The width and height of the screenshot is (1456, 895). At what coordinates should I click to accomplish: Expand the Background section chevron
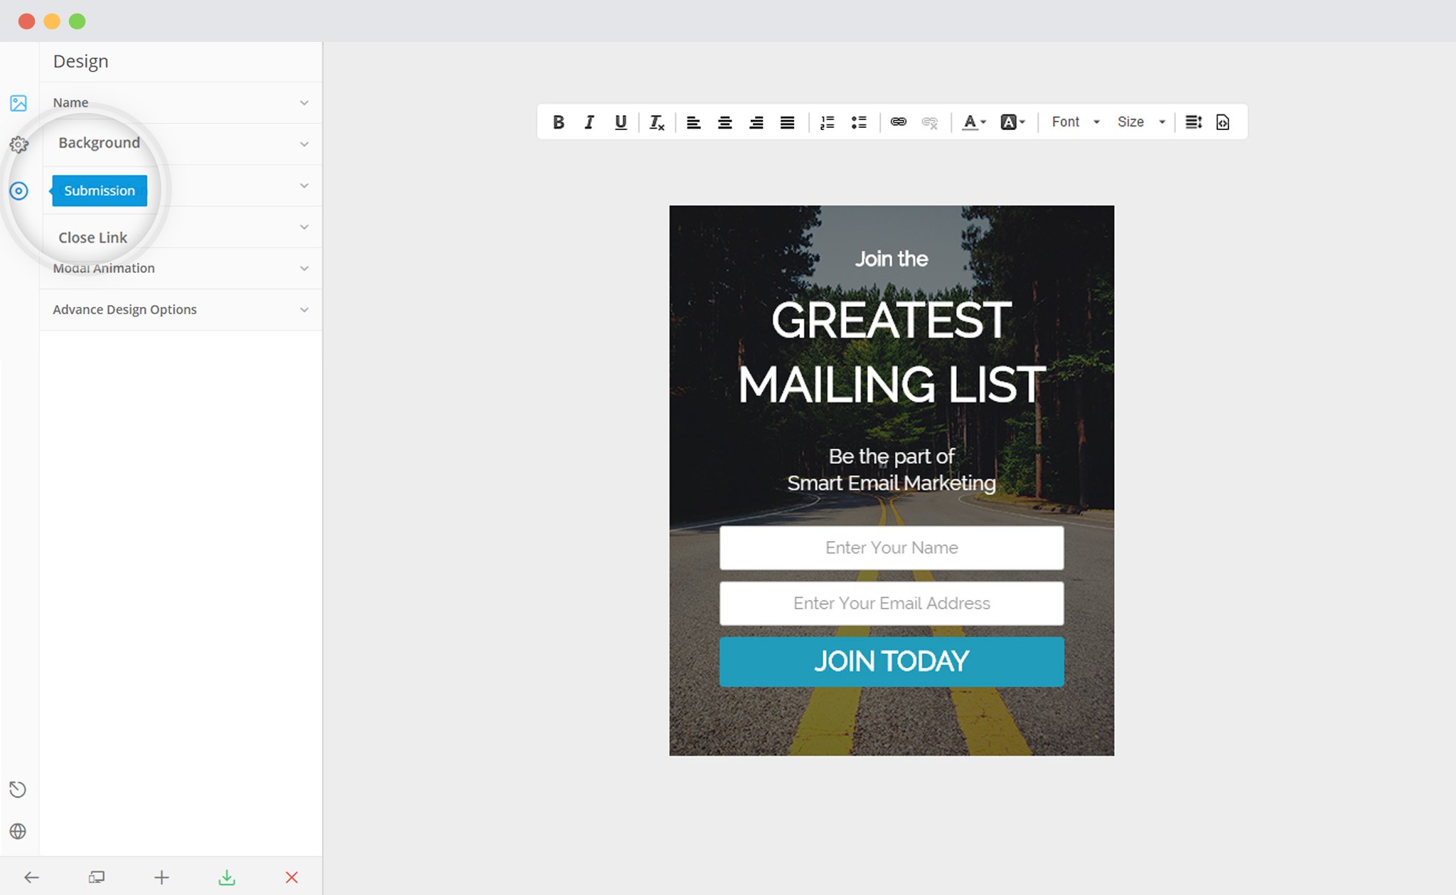(304, 144)
